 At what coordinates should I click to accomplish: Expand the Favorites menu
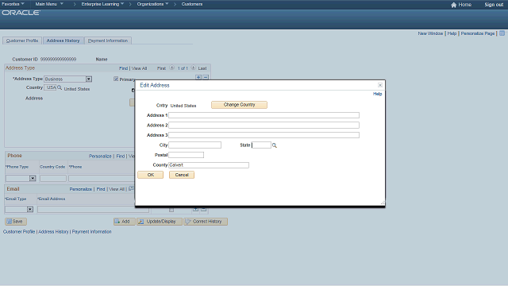point(13,4)
